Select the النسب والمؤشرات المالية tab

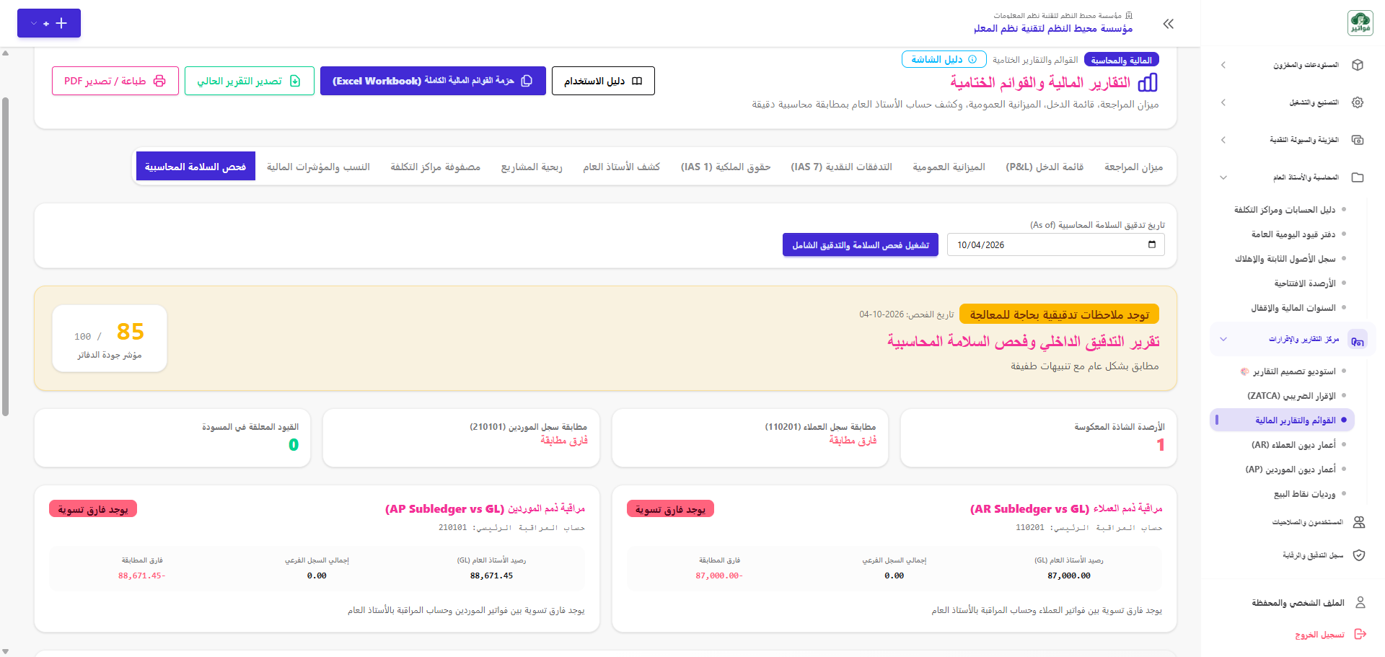click(x=318, y=167)
